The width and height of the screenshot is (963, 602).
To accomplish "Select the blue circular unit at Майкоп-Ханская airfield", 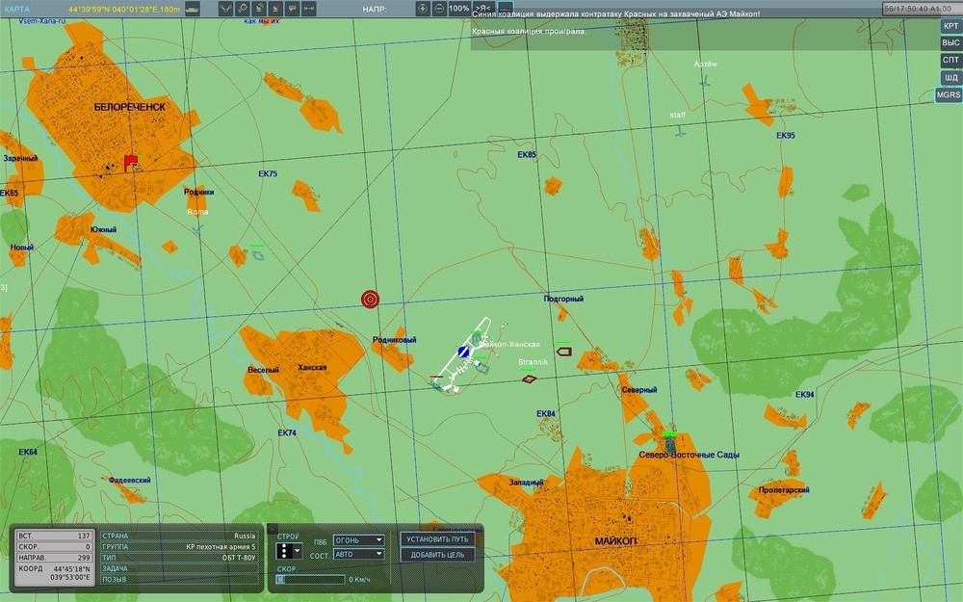I will click(463, 352).
